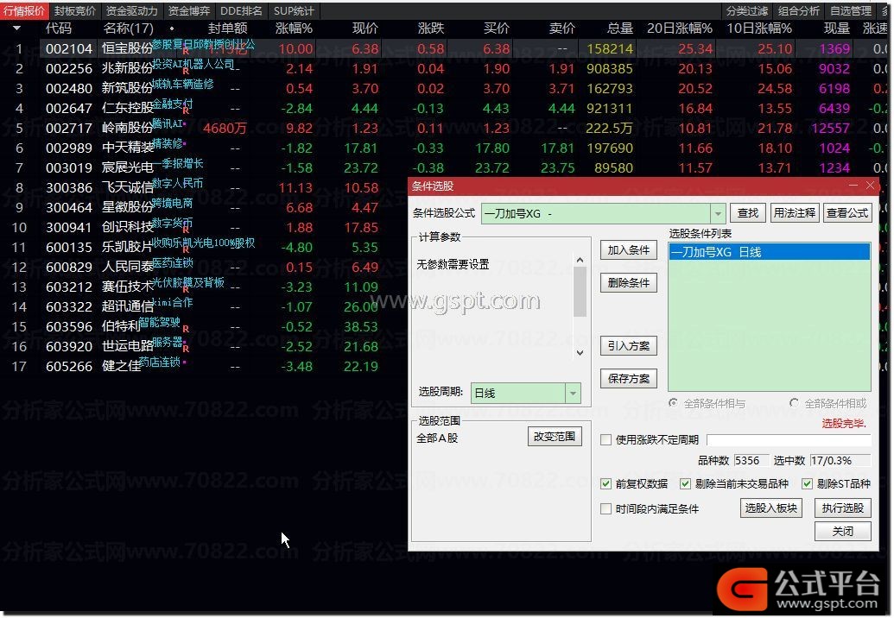
Task: Close the 条件选股 dialog with X
Action: coord(871,186)
